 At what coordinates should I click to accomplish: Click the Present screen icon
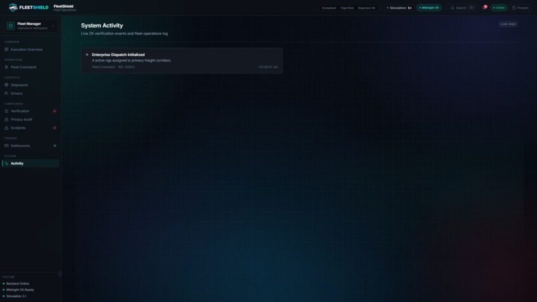[514, 7]
